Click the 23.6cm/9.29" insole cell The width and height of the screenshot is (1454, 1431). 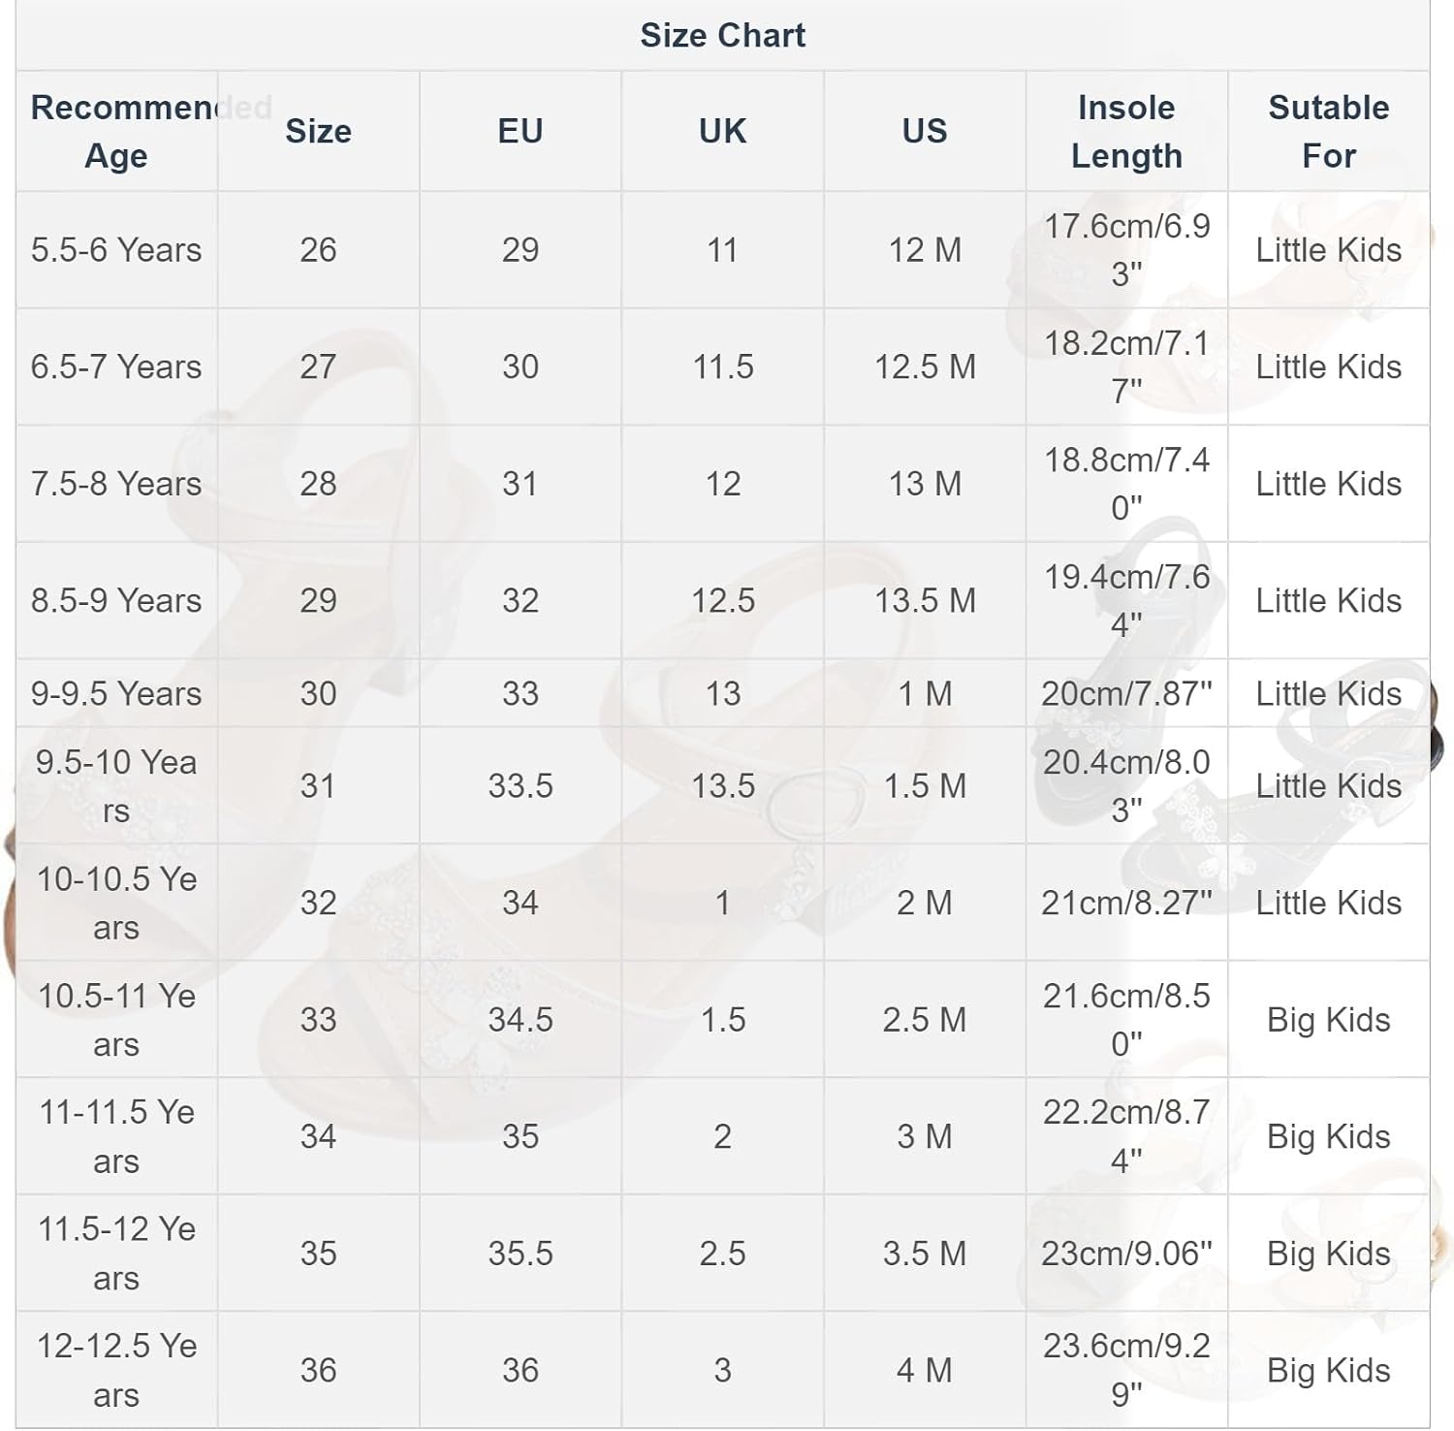coord(1126,1370)
